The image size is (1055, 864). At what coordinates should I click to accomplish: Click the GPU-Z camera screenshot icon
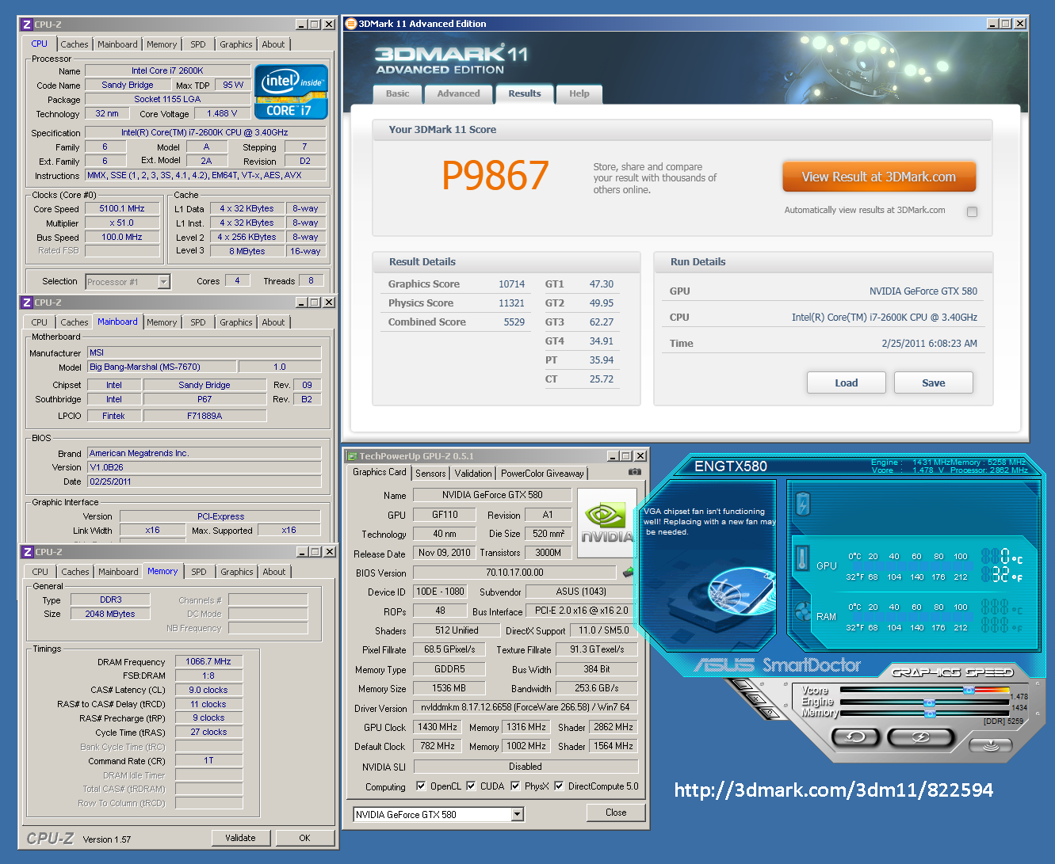click(634, 472)
